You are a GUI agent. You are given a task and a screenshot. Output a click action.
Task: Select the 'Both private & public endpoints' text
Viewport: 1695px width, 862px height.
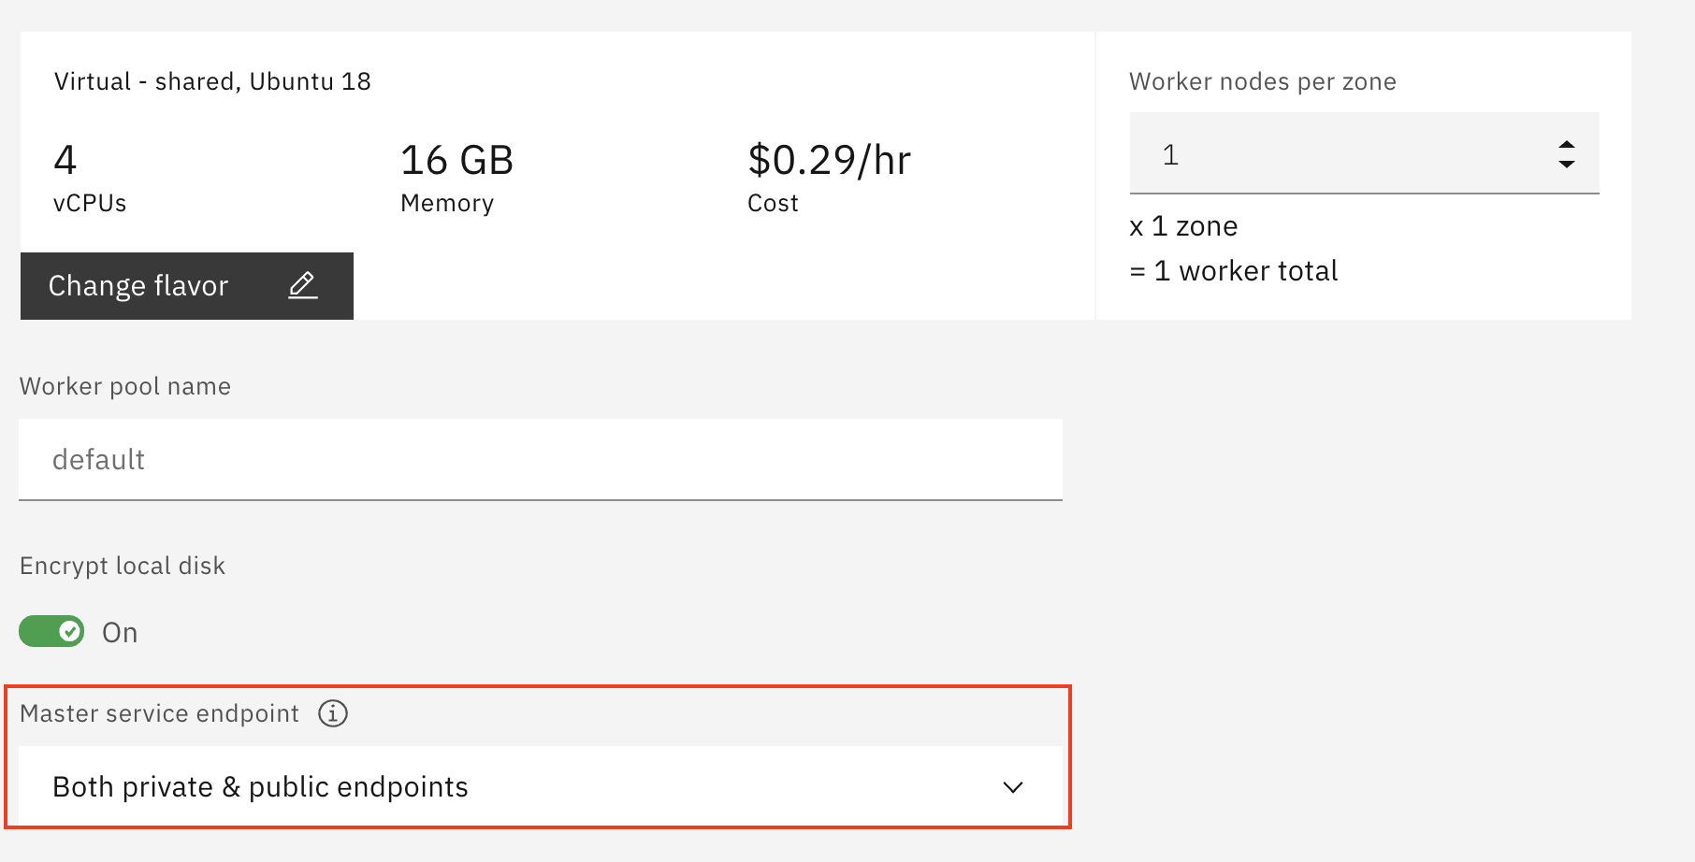260,787
